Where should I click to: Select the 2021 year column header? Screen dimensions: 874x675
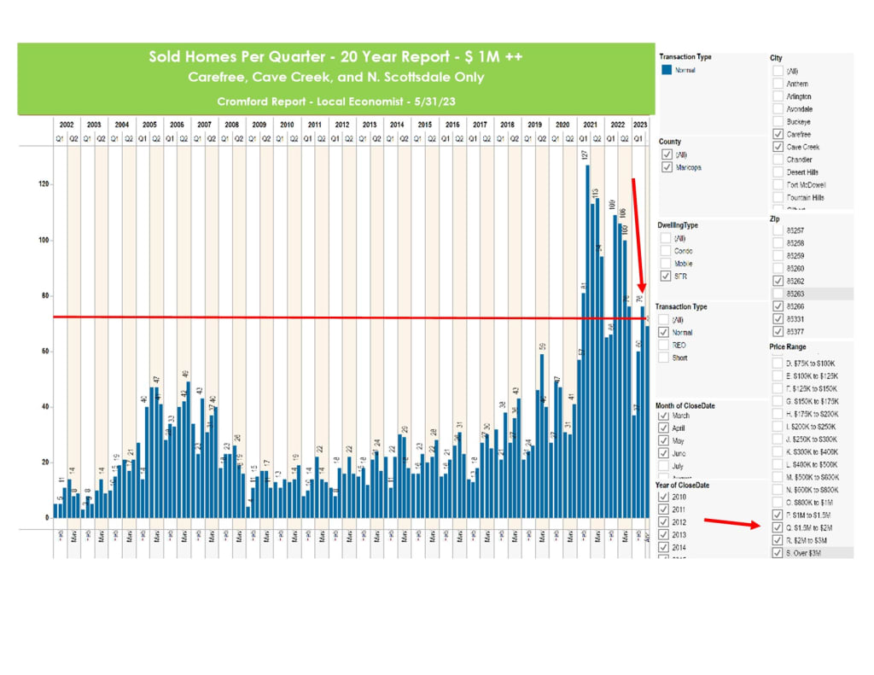point(590,125)
